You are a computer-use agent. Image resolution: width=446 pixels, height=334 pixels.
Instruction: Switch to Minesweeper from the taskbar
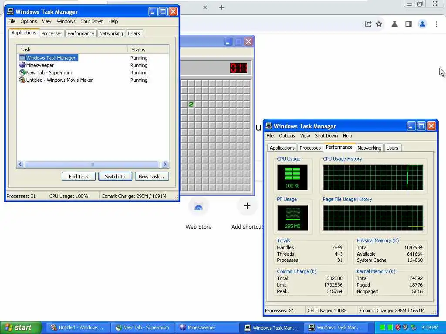207,327
